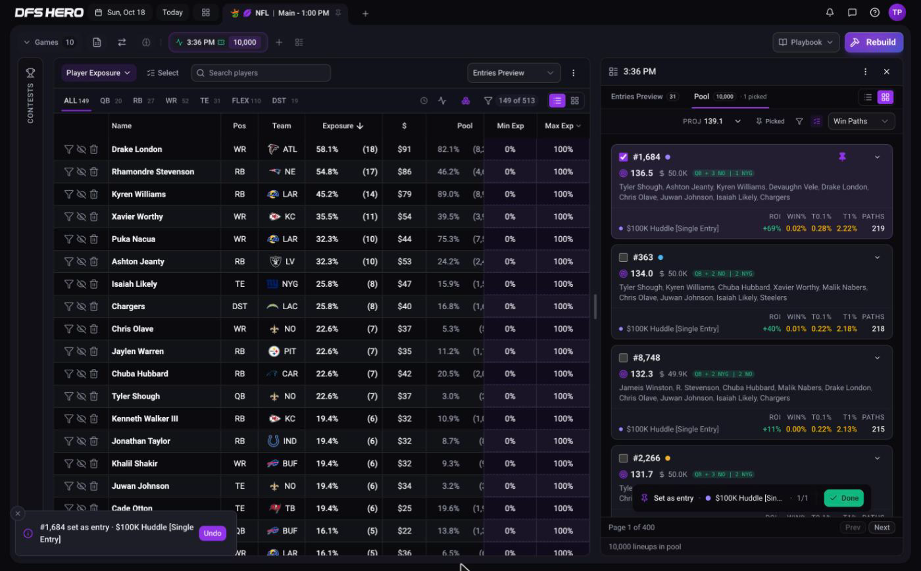Delete Kyren Williams with trash icon
The height and width of the screenshot is (571, 921).
tap(94, 194)
